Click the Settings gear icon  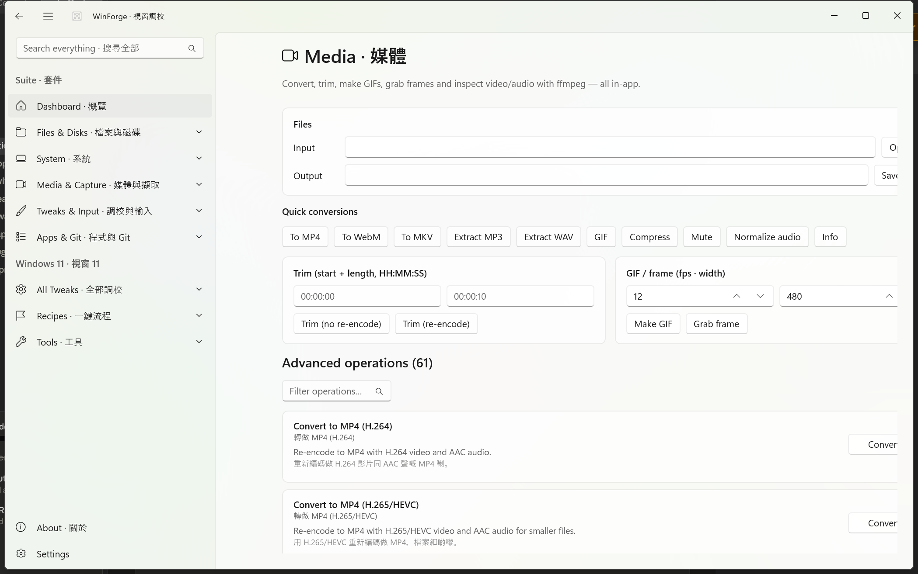(21, 553)
